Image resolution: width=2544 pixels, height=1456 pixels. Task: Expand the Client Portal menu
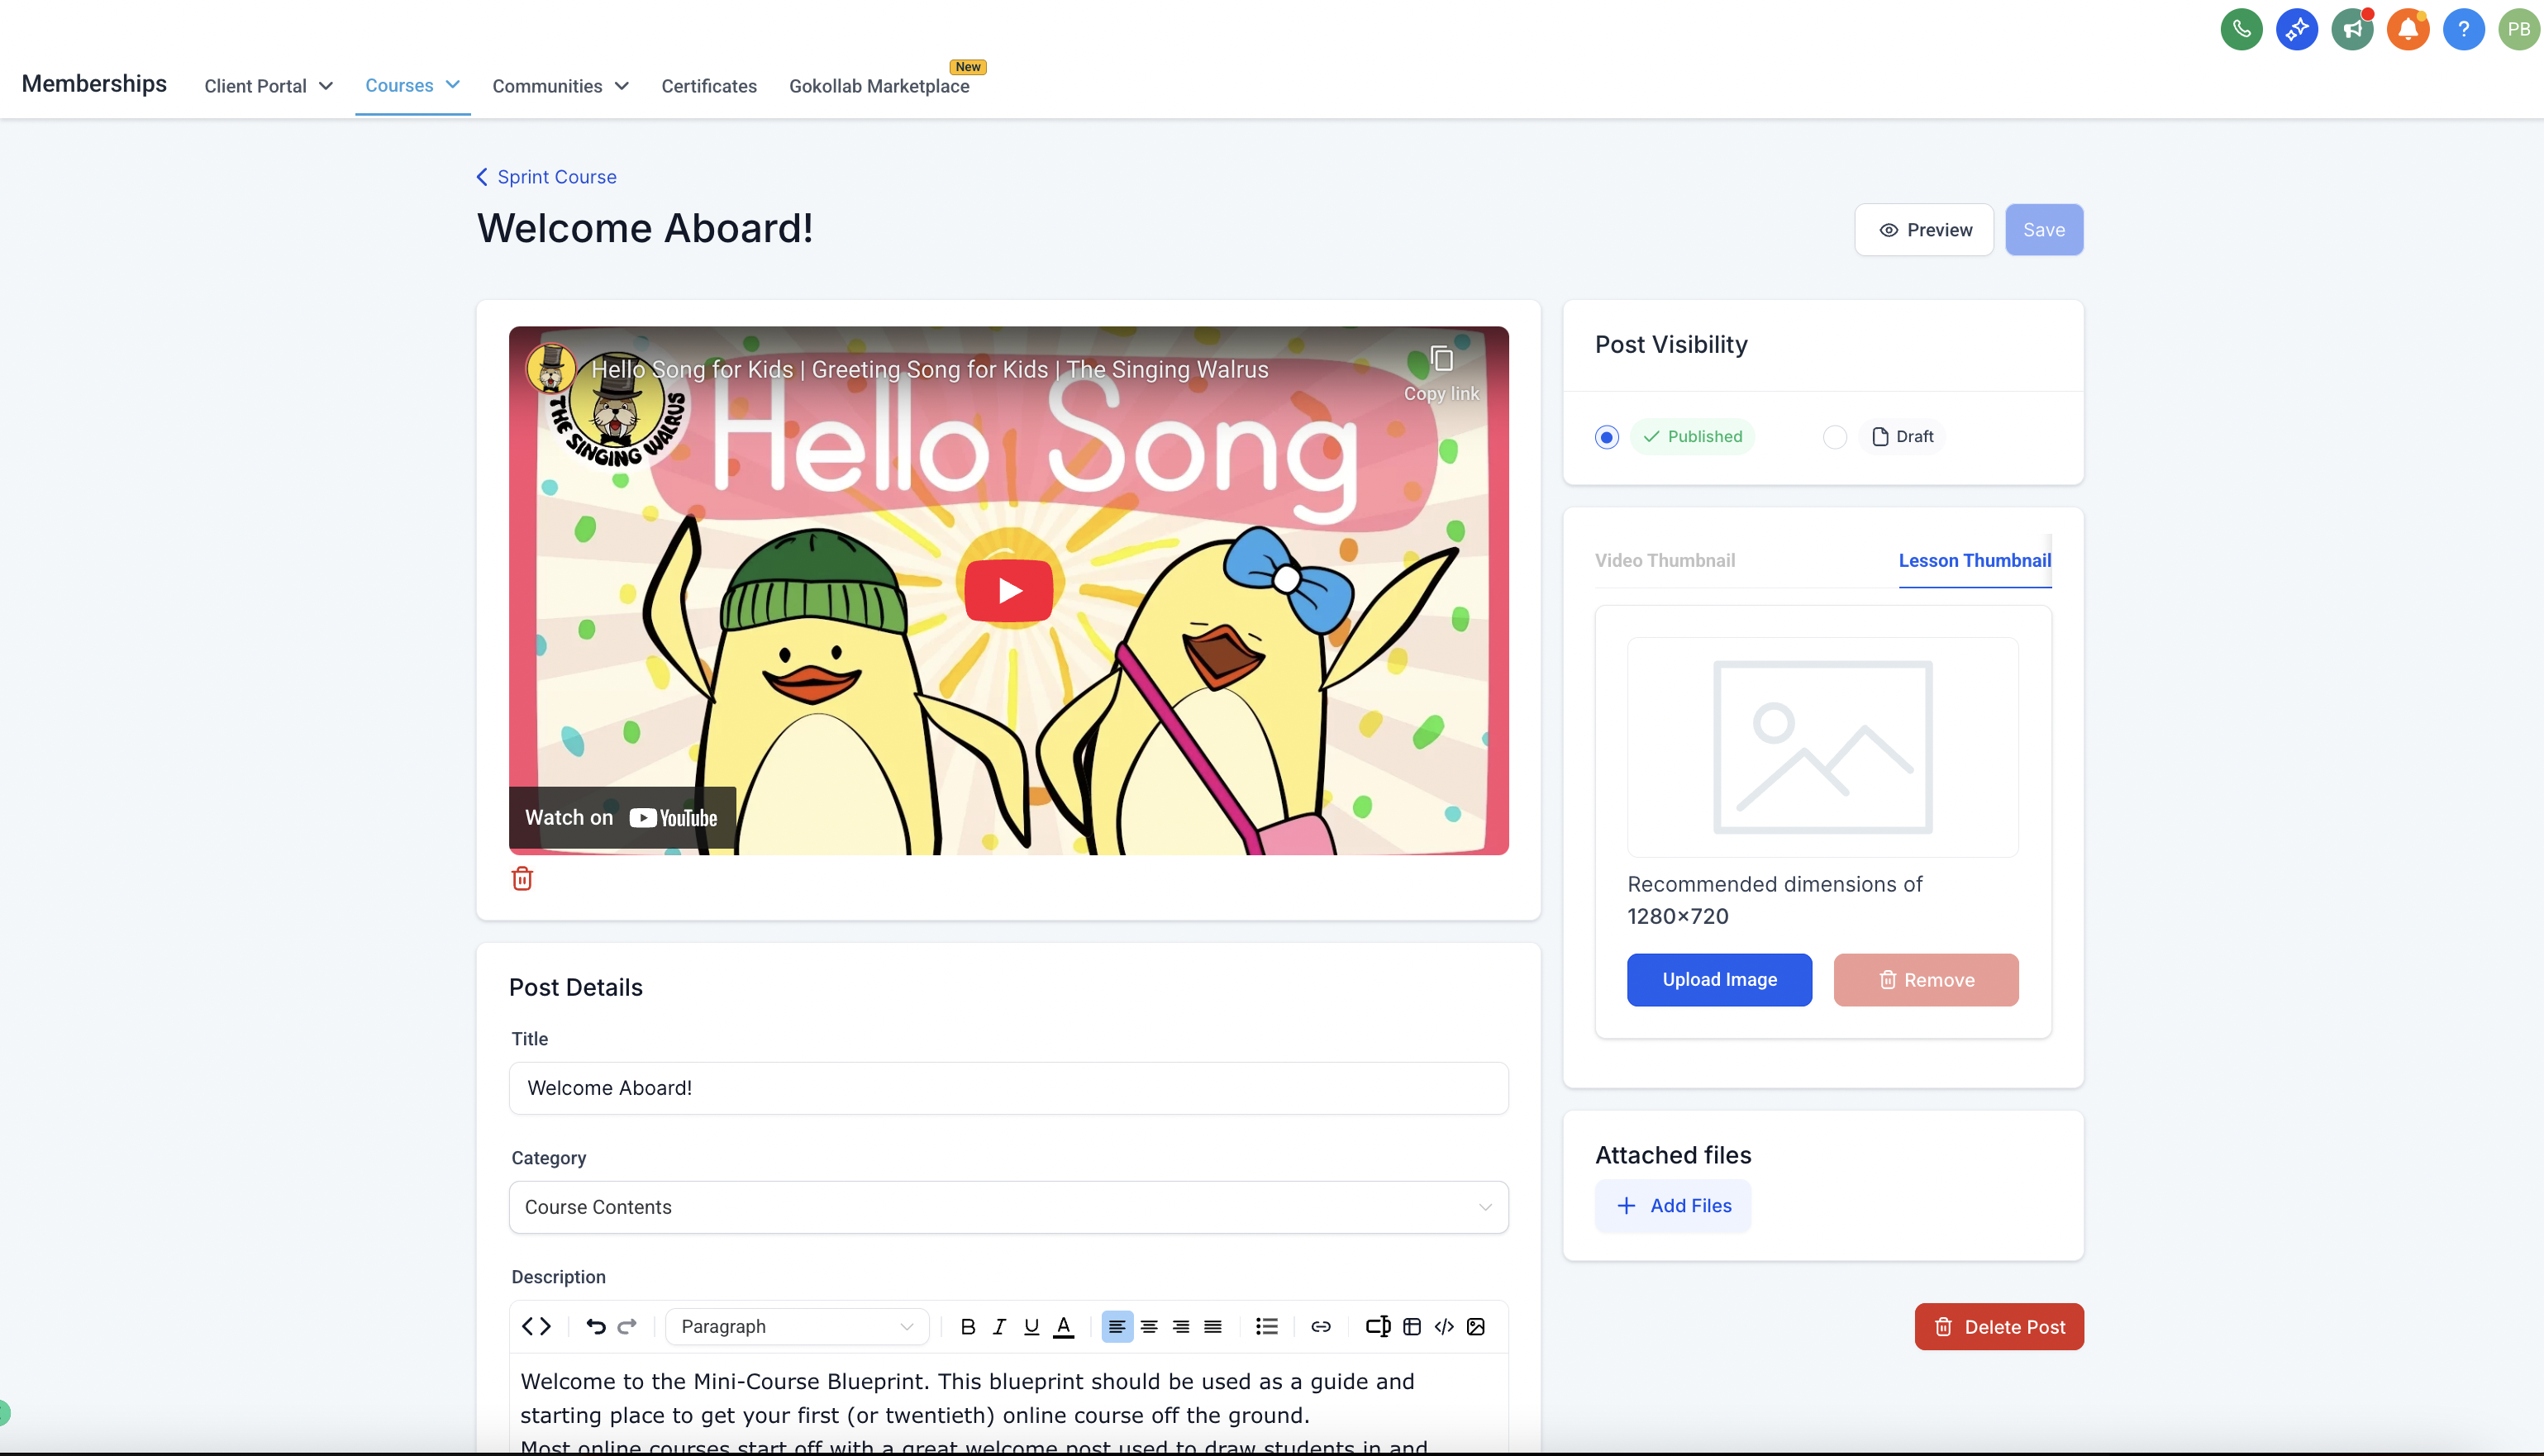(268, 86)
